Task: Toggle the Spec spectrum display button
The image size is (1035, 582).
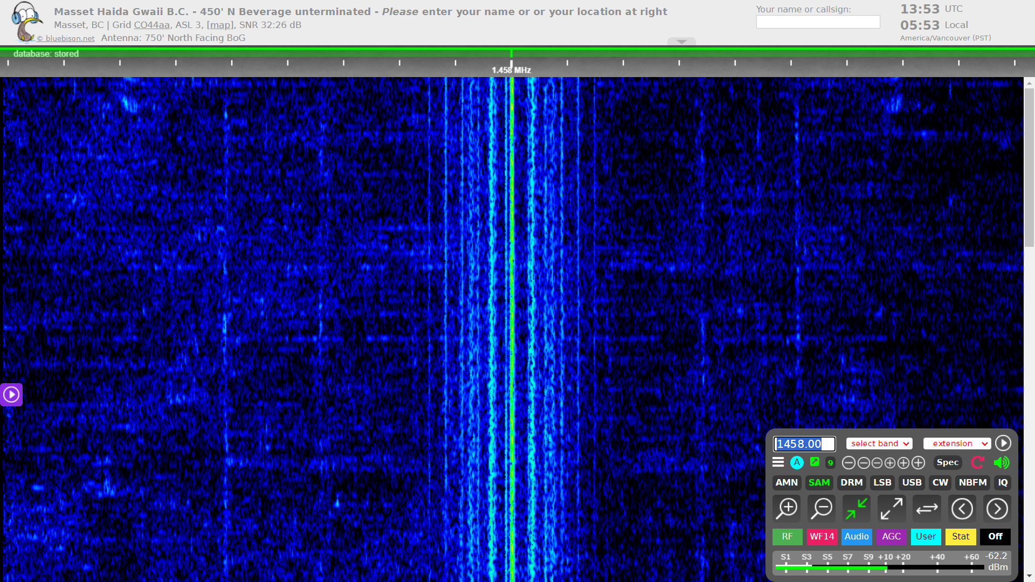Action: tap(947, 462)
